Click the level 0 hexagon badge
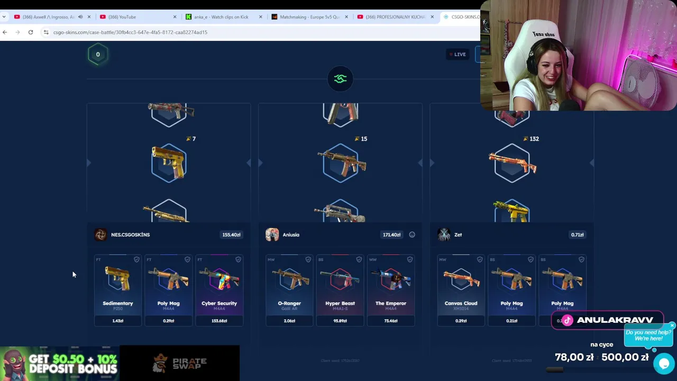 98,55
